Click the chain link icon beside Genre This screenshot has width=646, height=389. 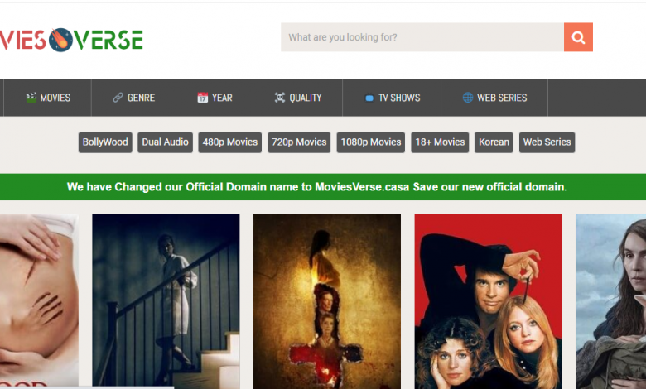(x=118, y=98)
